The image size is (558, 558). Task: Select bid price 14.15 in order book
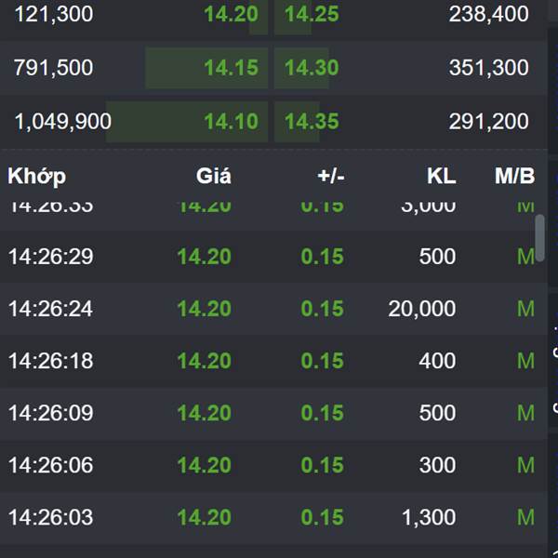pyautogui.click(x=231, y=68)
